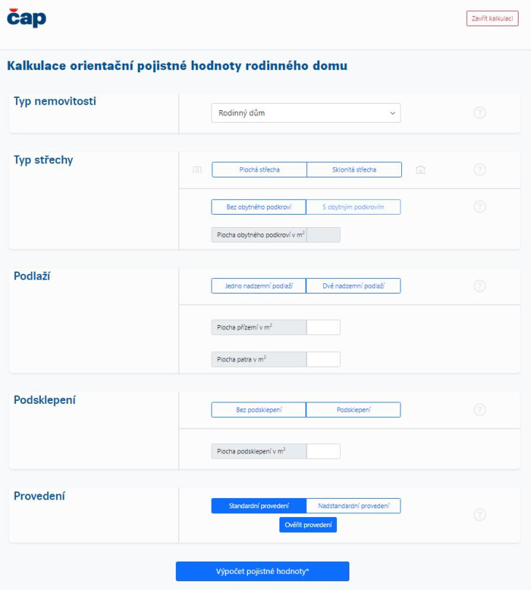Open help for Podsklepení section
This screenshot has width=531, height=590.
[480, 410]
